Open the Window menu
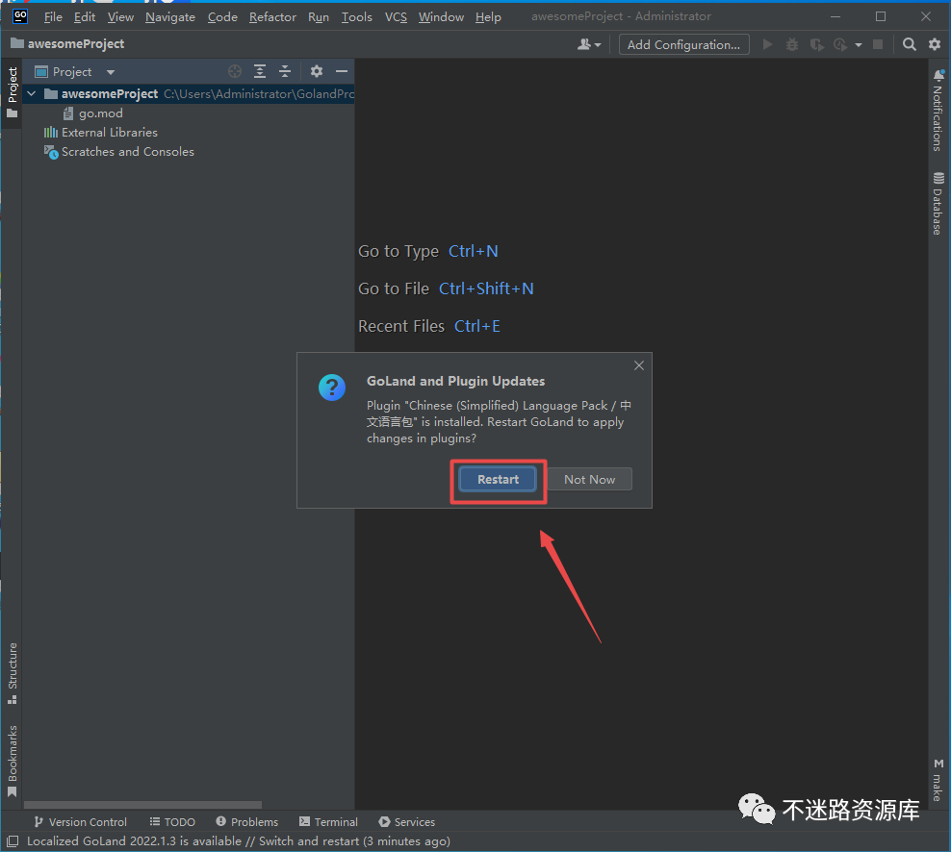The image size is (951, 852). click(441, 17)
